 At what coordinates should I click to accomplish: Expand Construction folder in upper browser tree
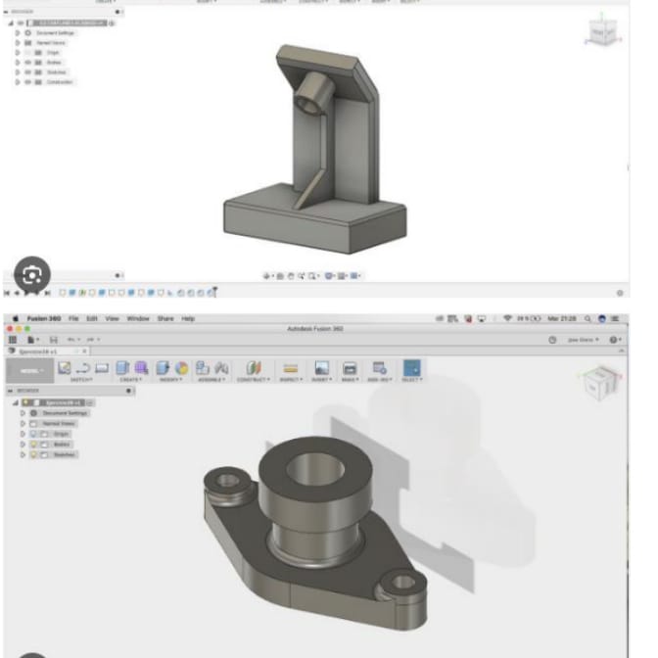pyautogui.click(x=18, y=82)
